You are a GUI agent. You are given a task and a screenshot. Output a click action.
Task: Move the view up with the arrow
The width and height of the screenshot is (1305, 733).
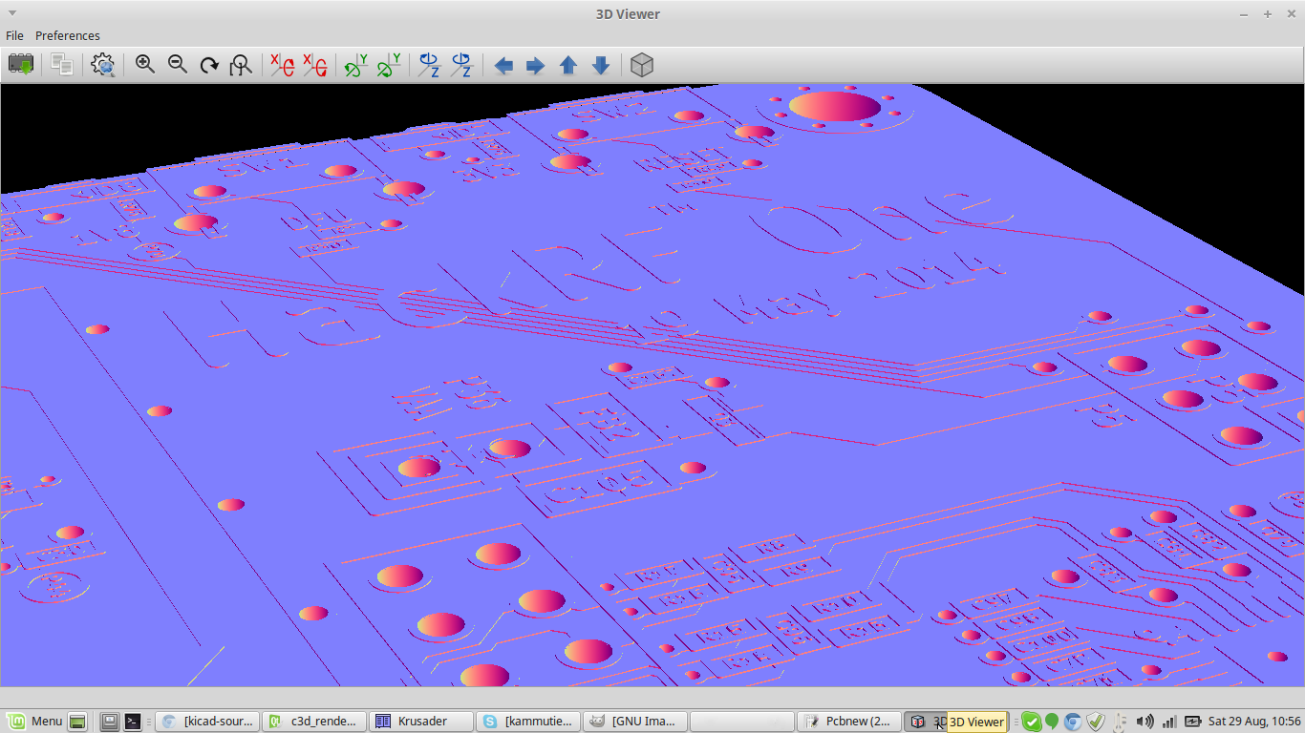[568, 65]
